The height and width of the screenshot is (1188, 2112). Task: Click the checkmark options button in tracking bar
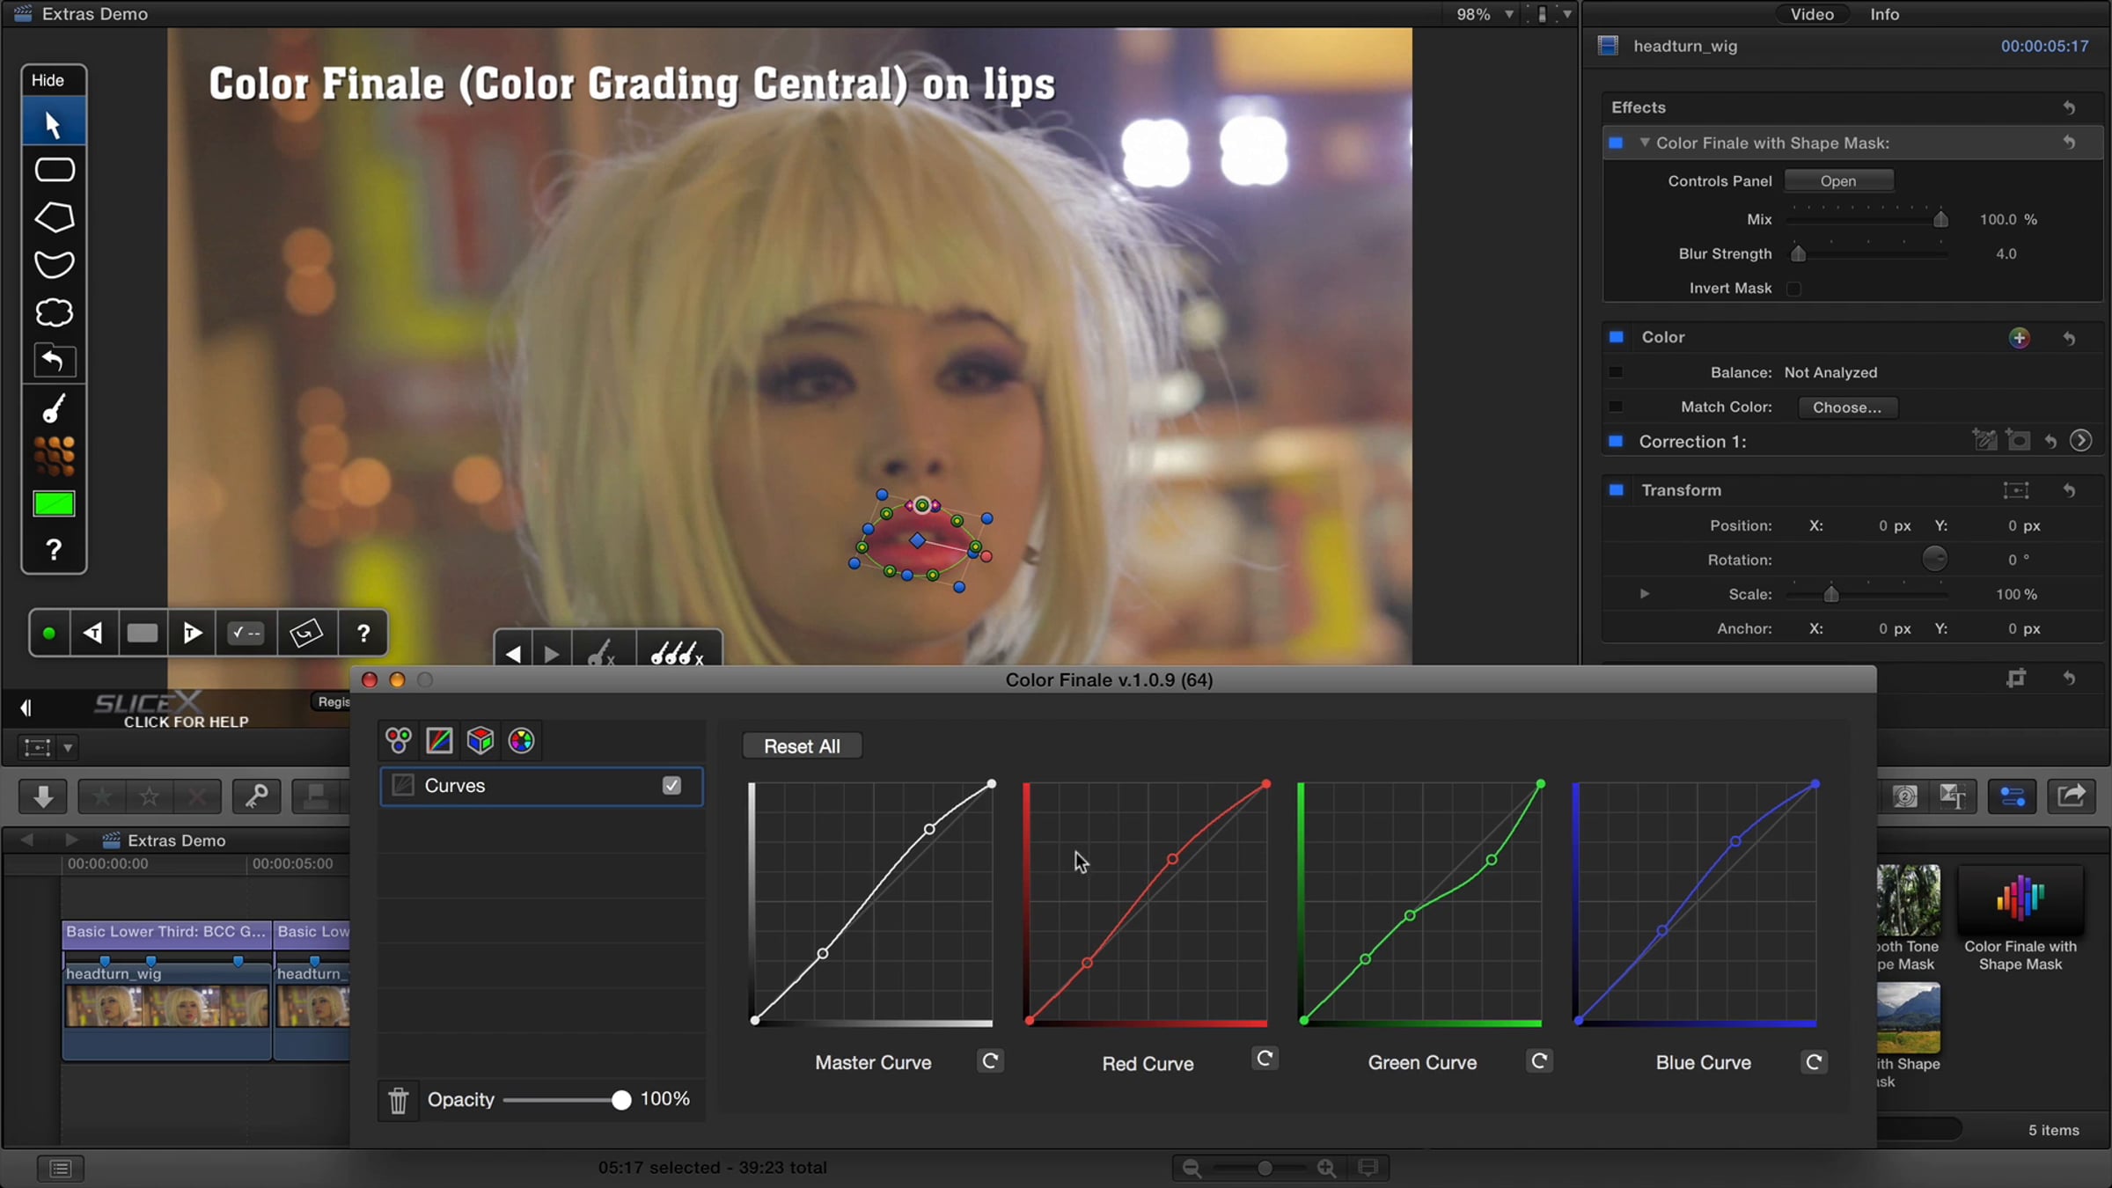click(x=246, y=633)
